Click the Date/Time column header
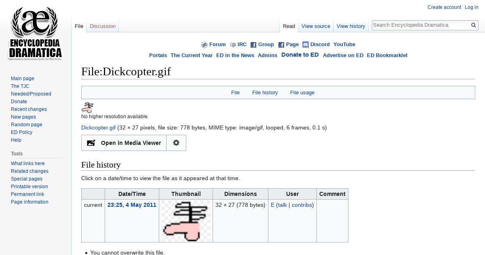The width and height of the screenshot is (485, 255). 132,194
